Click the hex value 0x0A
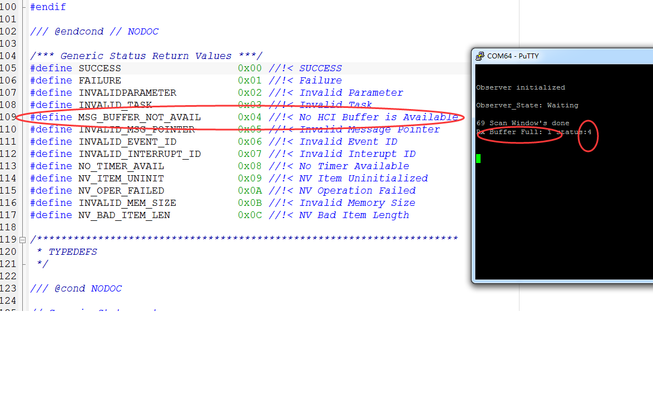The height and width of the screenshot is (420, 653). [x=250, y=190]
